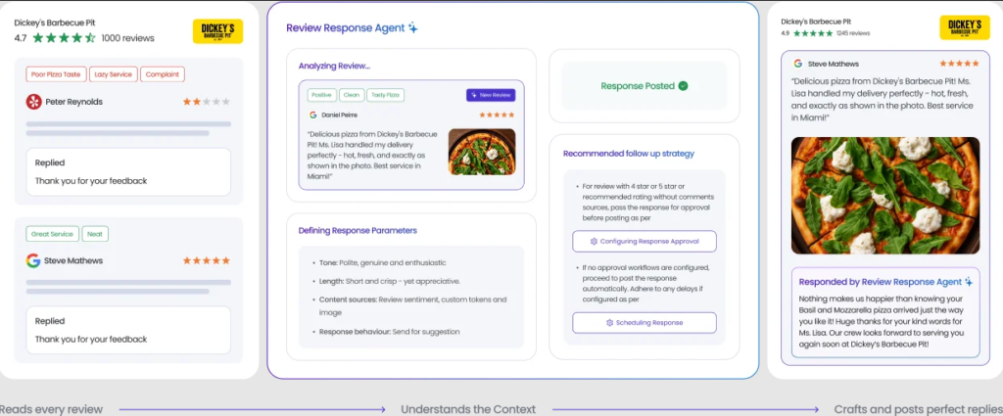The height and width of the screenshot is (416, 1003).
Task: Select the Great Service tag
Action: click(52, 234)
